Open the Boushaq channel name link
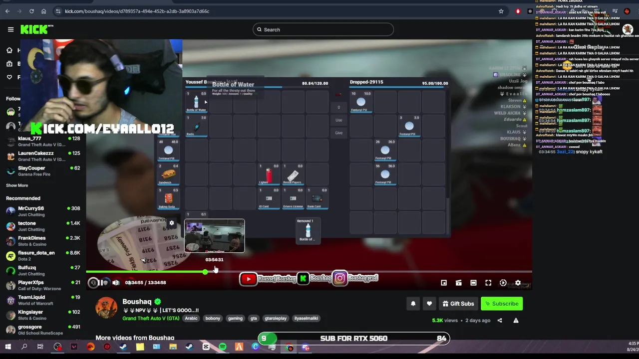This screenshot has width=639, height=359. (137, 302)
